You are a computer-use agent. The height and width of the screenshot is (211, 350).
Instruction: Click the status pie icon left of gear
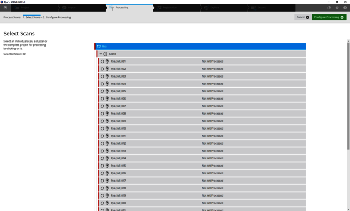tap(329, 8)
